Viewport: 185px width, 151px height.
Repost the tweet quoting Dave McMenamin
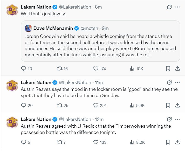[59, 68]
